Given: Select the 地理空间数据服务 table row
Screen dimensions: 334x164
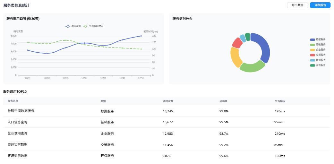Looking at the screenshot, I should tap(21, 111).
